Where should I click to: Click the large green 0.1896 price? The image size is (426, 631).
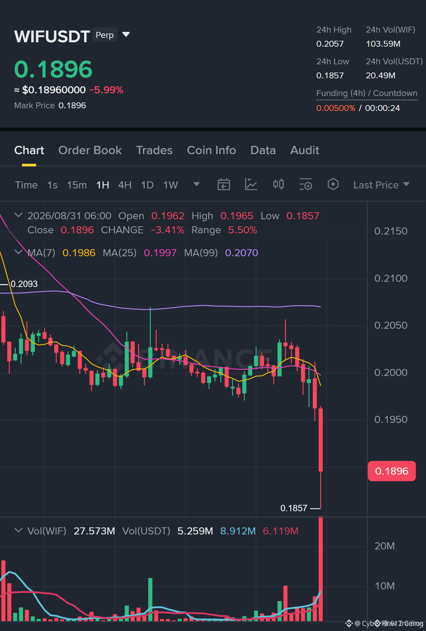(53, 69)
